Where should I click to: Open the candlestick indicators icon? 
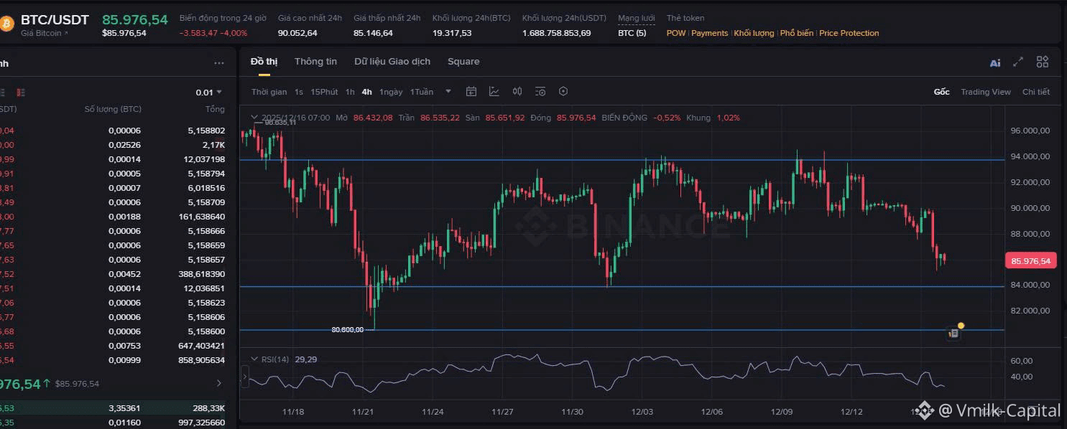click(x=517, y=91)
